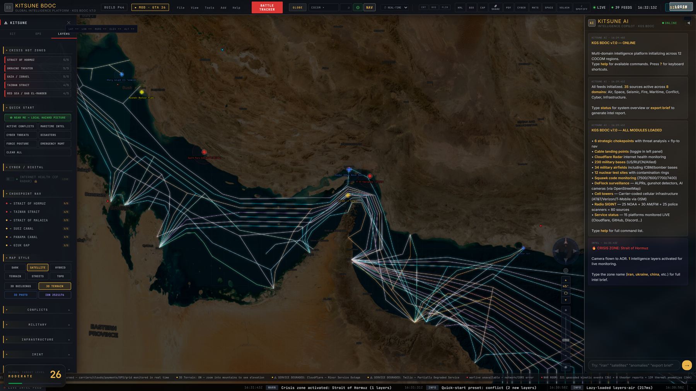Click the search magnifier icon in toolbar
696x391 pixels.
[x=348, y=7]
